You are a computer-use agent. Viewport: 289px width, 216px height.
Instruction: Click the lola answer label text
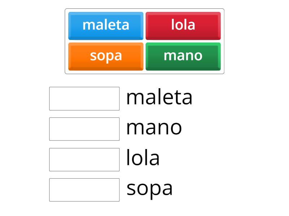143,158
